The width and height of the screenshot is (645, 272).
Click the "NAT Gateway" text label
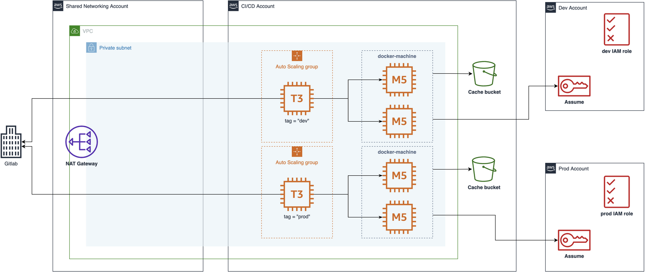(81, 164)
